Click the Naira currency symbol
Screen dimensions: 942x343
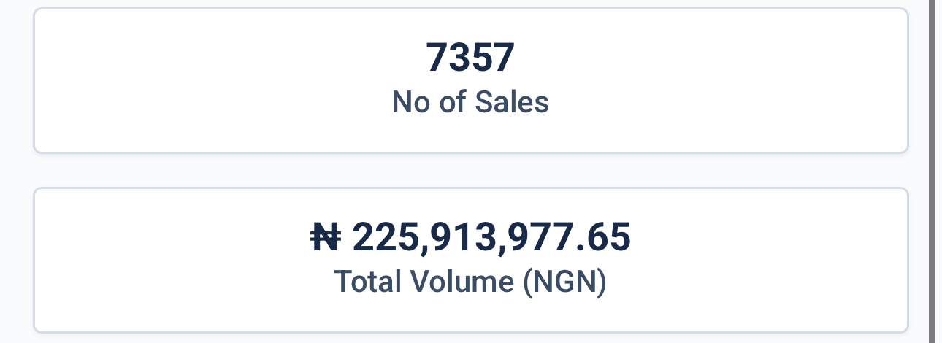point(325,238)
